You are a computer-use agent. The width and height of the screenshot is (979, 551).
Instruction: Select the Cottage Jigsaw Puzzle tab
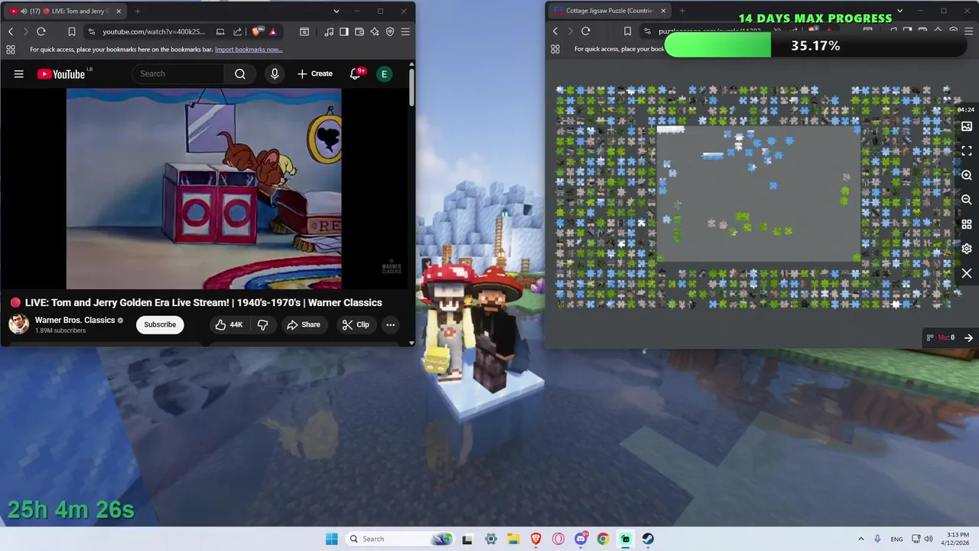pyautogui.click(x=610, y=11)
